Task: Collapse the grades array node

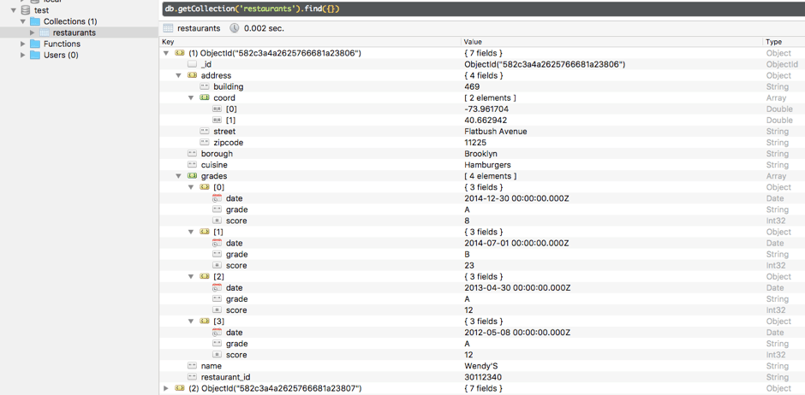Action: point(179,176)
